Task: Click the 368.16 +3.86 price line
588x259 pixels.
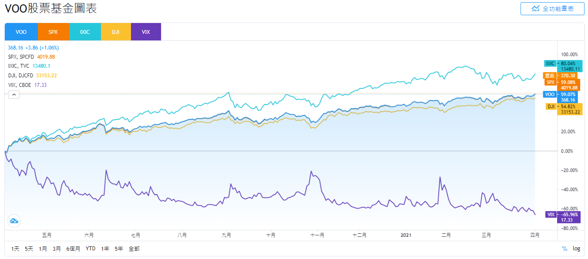Action: [33, 47]
